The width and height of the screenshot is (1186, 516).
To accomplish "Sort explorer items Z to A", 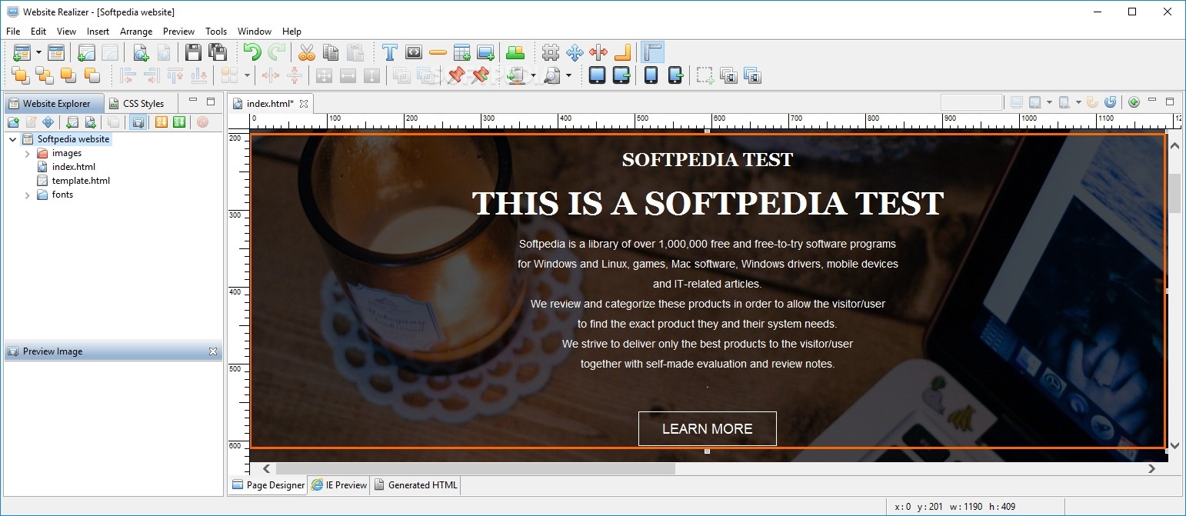I will 178,122.
